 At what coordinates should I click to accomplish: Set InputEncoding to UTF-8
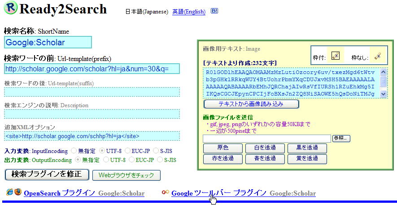coord(102,151)
